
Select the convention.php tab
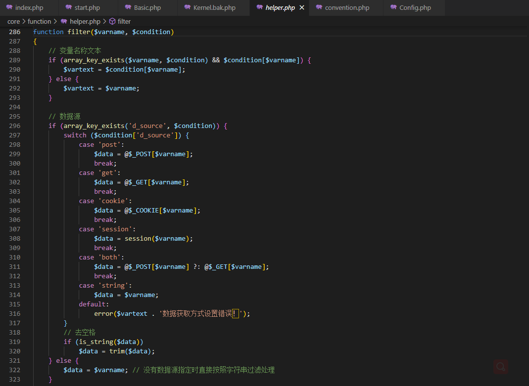point(346,8)
